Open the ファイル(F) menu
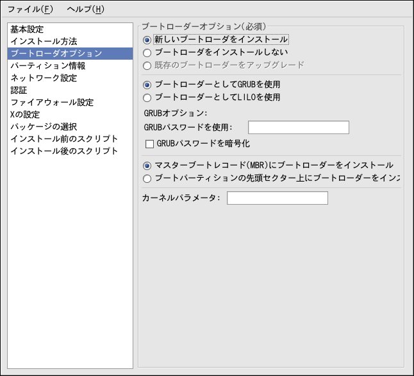Viewport: 414px width, 376px height. (x=31, y=9)
